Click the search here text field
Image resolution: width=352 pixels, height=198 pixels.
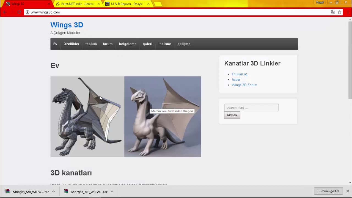251,108
